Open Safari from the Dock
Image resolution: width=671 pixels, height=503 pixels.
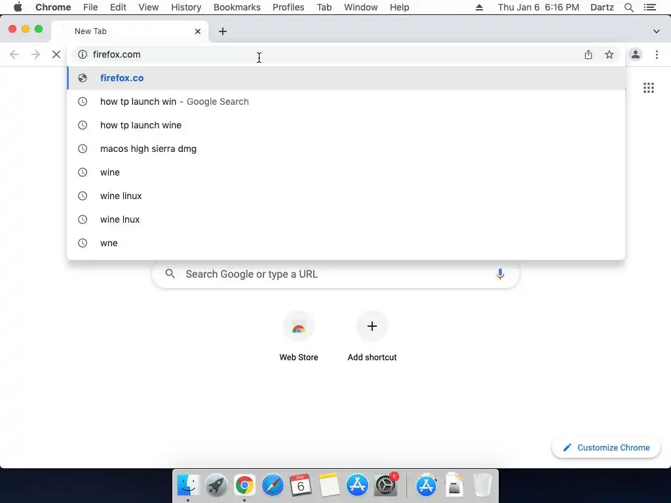pos(273,485)
